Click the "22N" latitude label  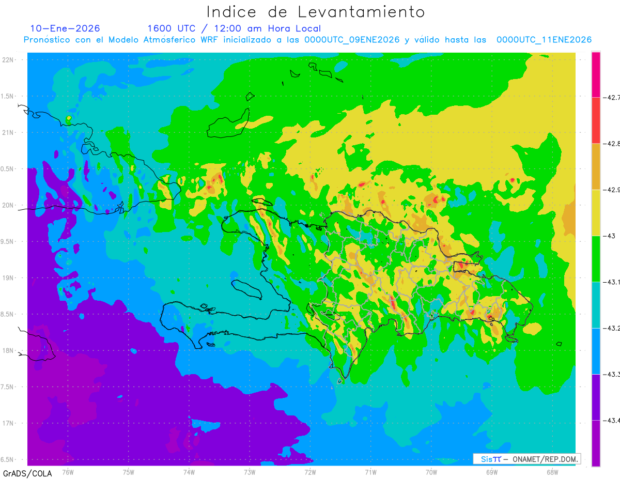pos(8,60)
